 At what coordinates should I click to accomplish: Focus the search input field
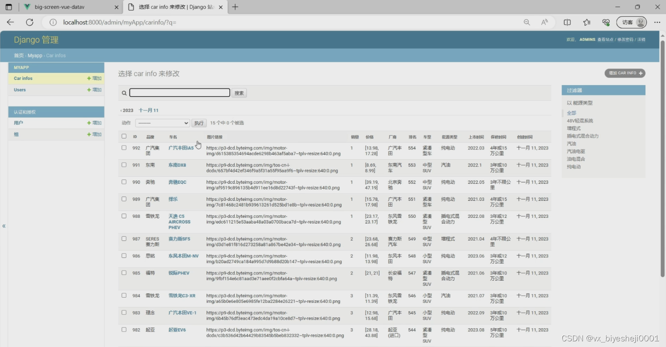(x=180, y=93)
